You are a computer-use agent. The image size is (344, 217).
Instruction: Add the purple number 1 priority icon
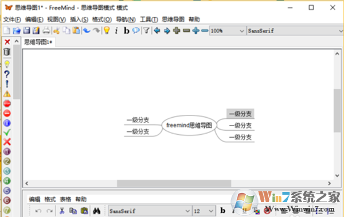pos(7,151)
